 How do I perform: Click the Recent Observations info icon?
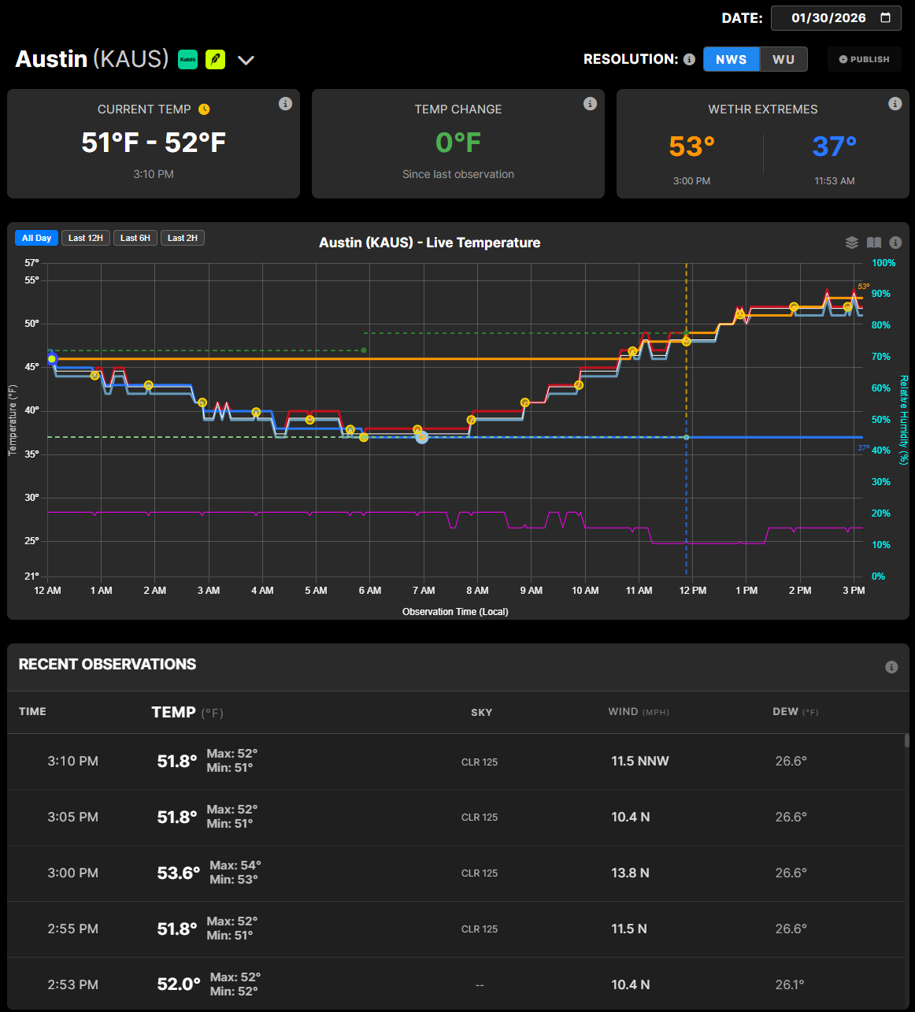(891, 667)
